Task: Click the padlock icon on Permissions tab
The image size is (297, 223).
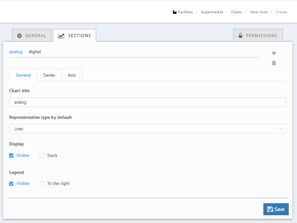Action: pos(240,36)
